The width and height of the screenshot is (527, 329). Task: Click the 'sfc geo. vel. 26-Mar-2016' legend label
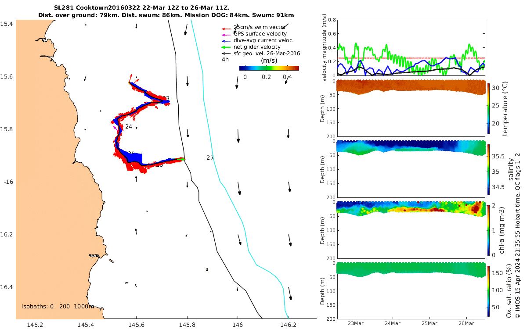tap(267, 54)
